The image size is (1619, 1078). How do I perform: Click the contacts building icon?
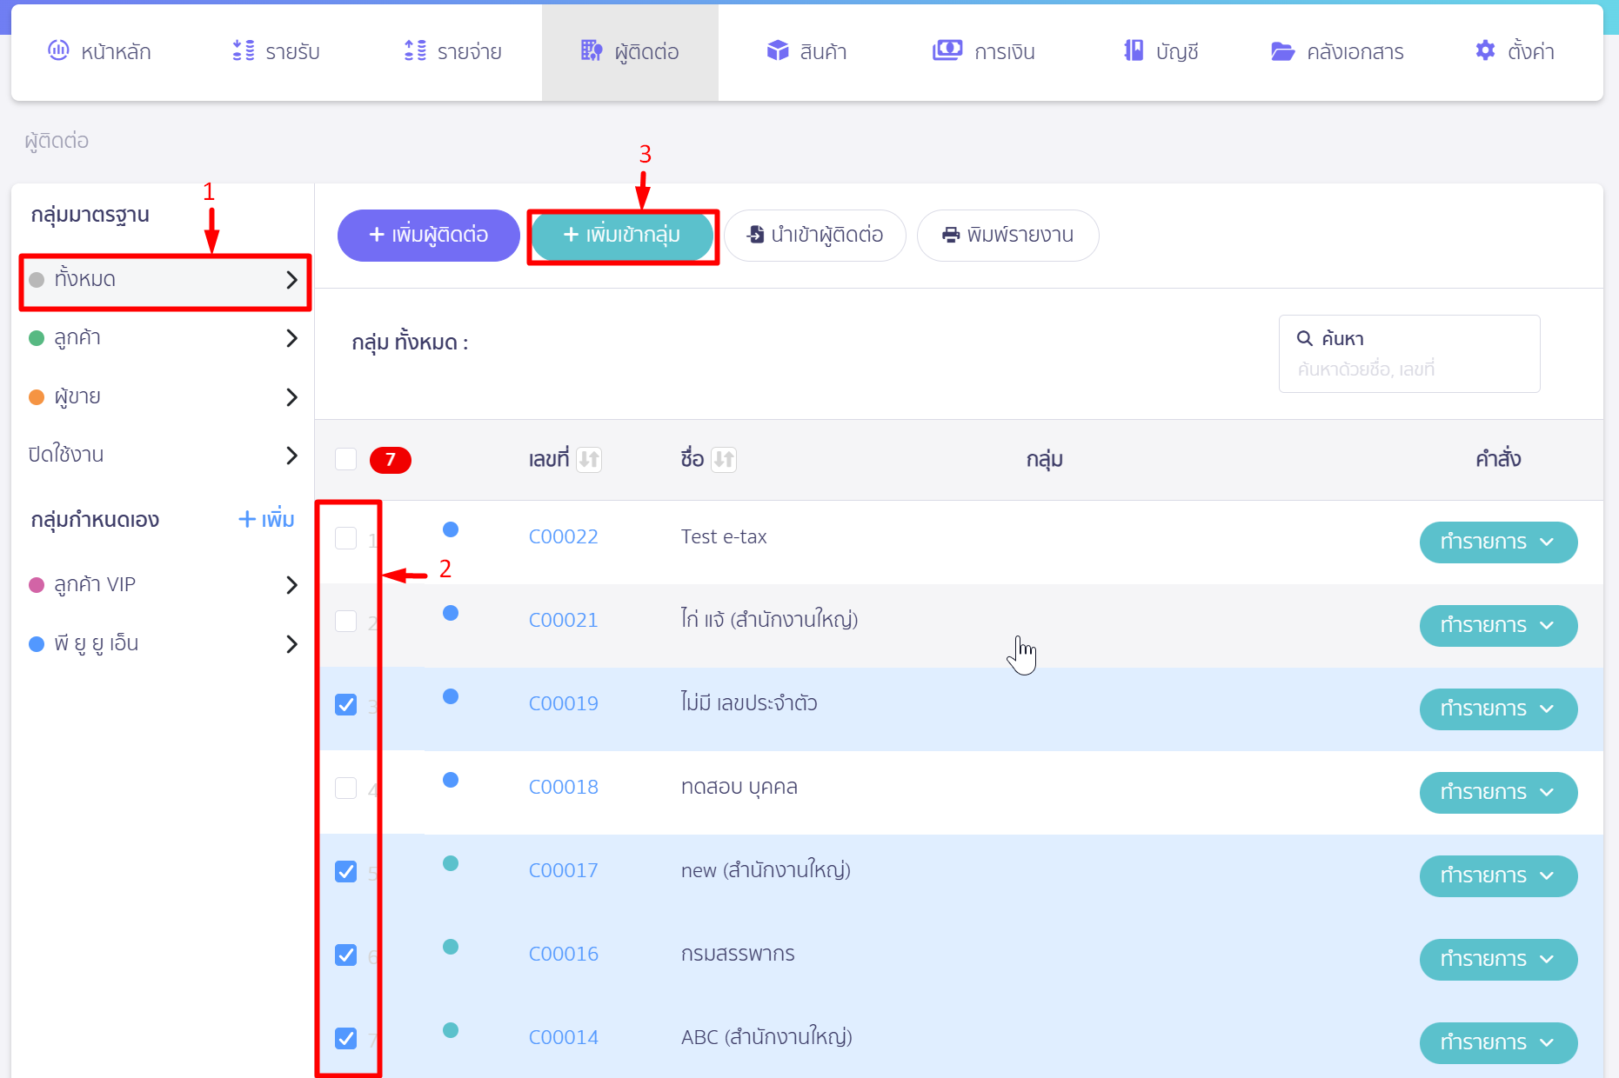click(592, 50)
